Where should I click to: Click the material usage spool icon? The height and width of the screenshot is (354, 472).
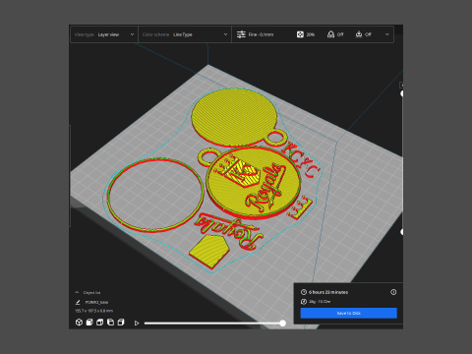(x=304, y=302)
